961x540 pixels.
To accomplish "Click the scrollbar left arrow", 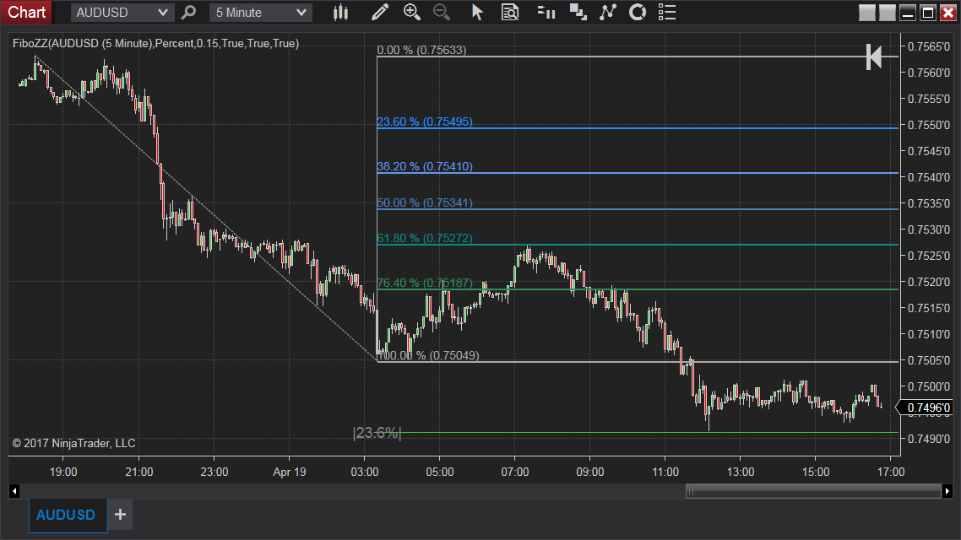I will [14, 491].
